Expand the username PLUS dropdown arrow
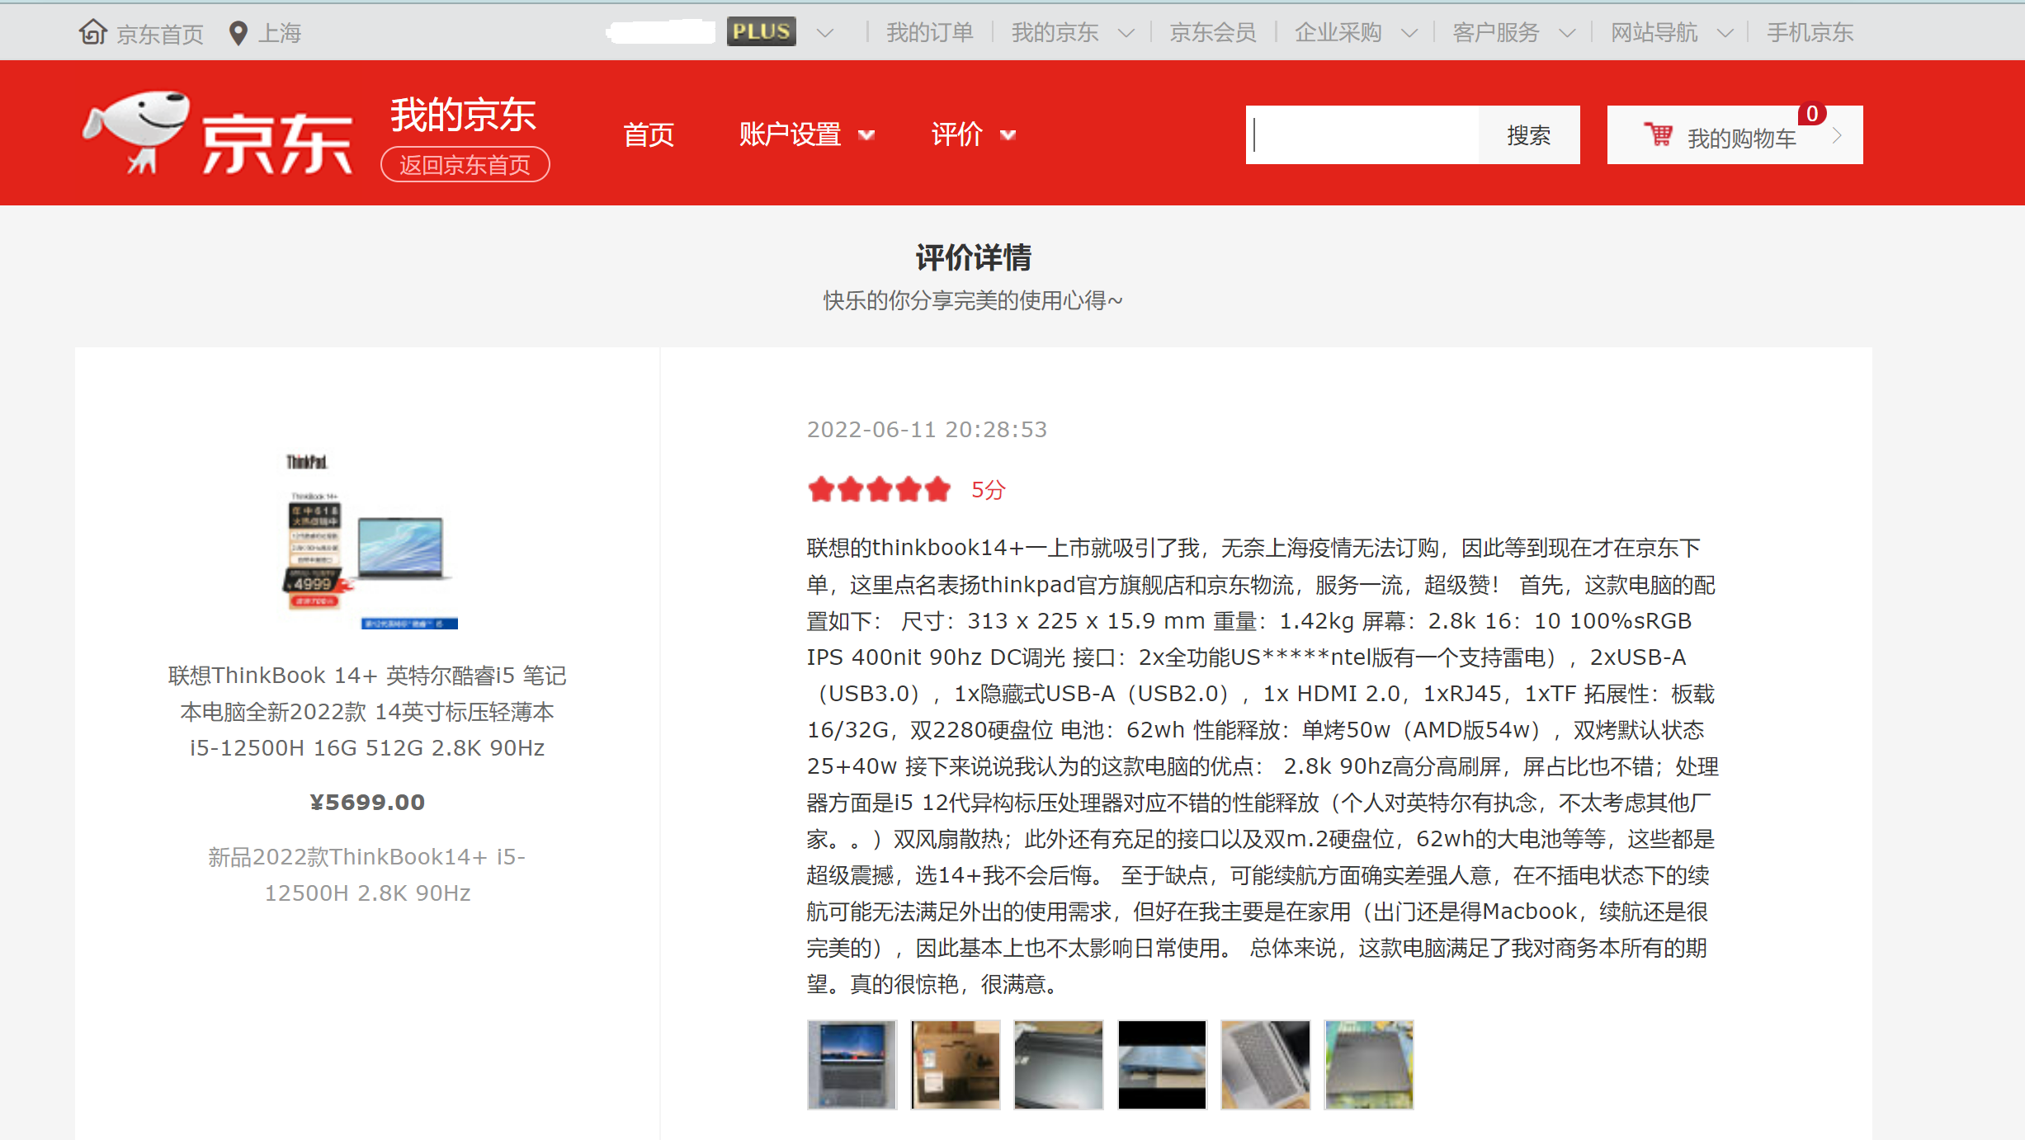The image size is (2025, 1140). (x=824, y=33)
